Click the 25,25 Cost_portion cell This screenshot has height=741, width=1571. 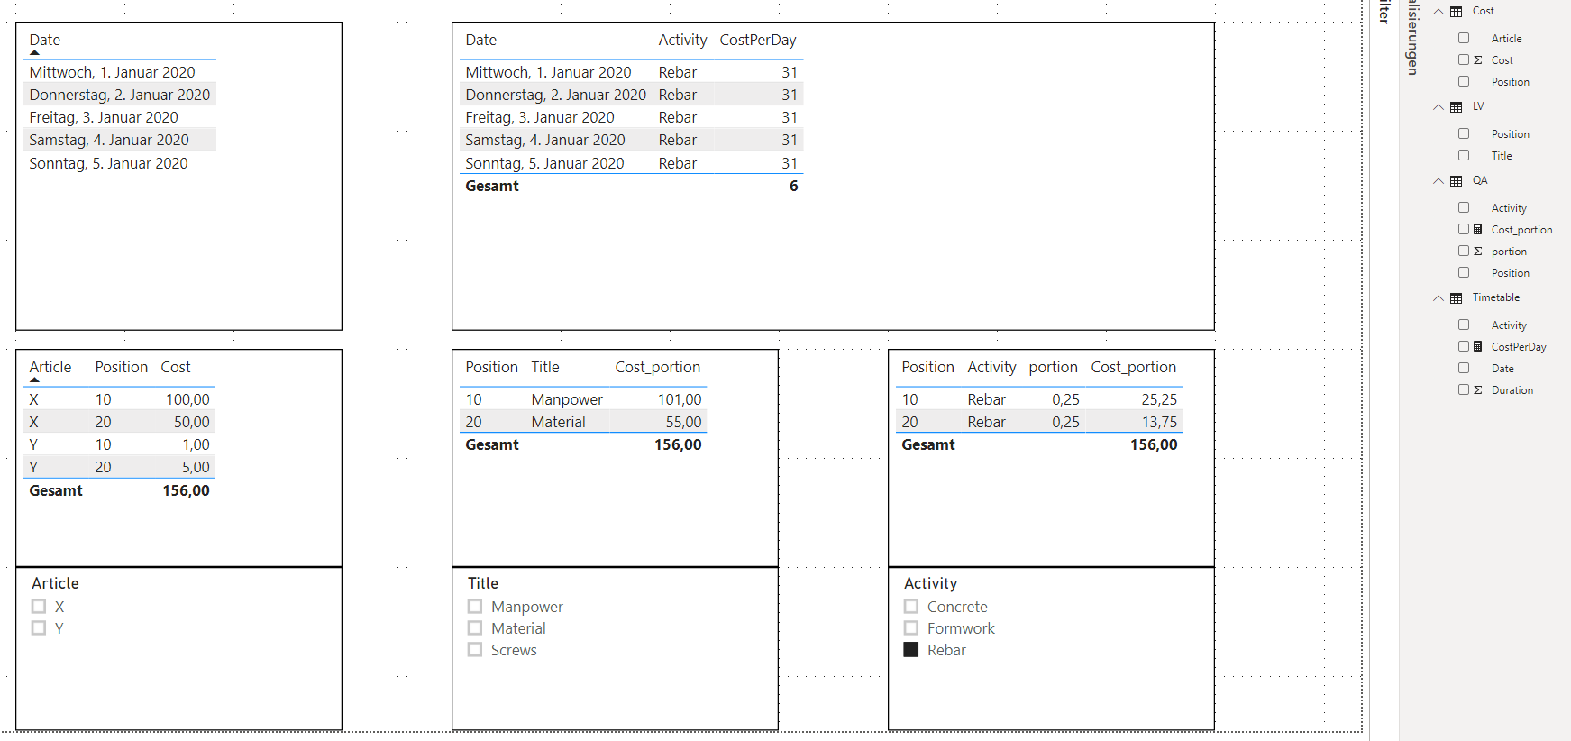1159,399
